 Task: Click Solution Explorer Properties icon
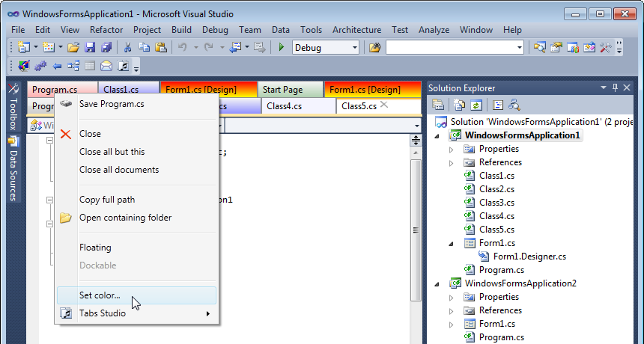pos(438,105)
